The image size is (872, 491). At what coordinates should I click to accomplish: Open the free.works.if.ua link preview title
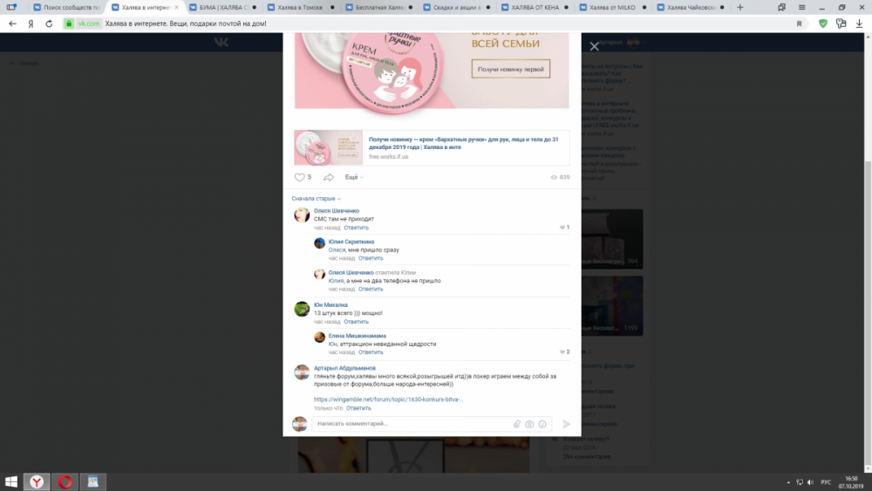click(x=463, y=143)
